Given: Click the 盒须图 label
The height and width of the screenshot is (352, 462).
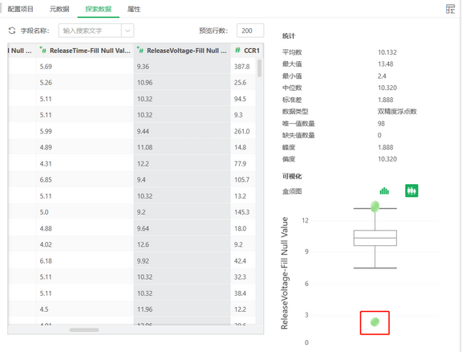Looking at the screenshot, I should pos(292,191).
